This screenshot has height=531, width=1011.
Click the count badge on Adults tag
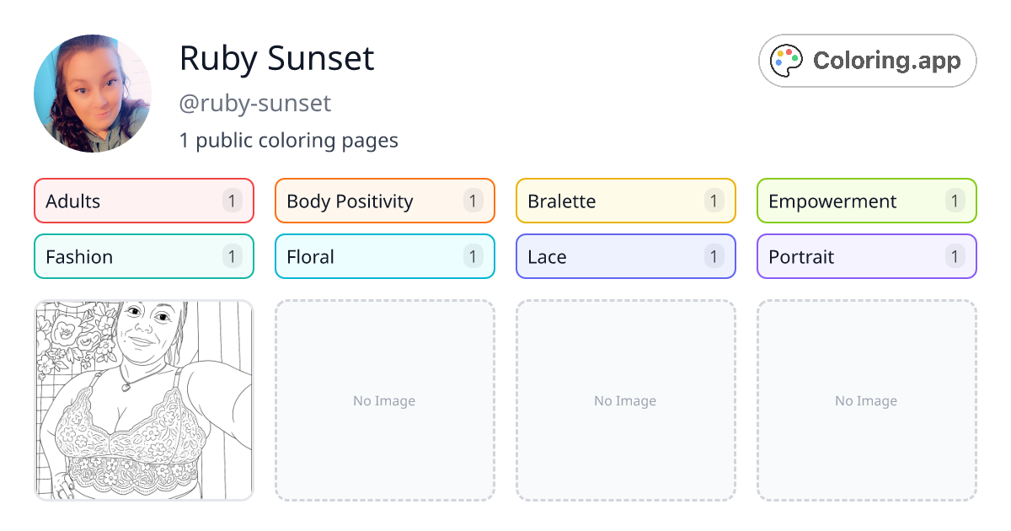[232, 201]
